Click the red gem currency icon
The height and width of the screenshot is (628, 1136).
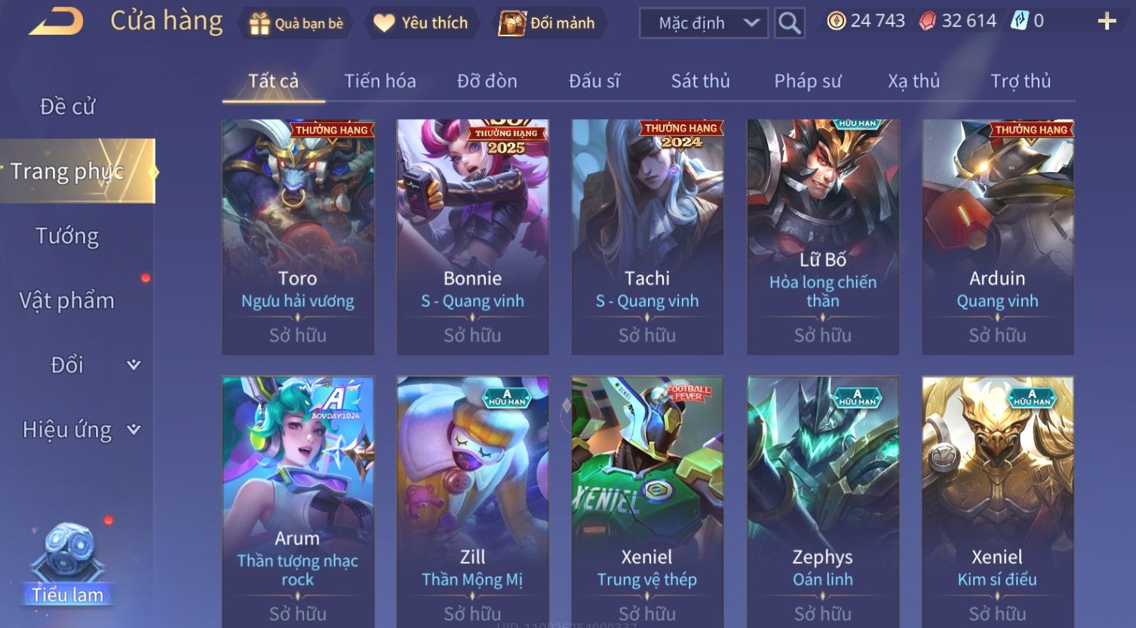click(x=927, y=21)
